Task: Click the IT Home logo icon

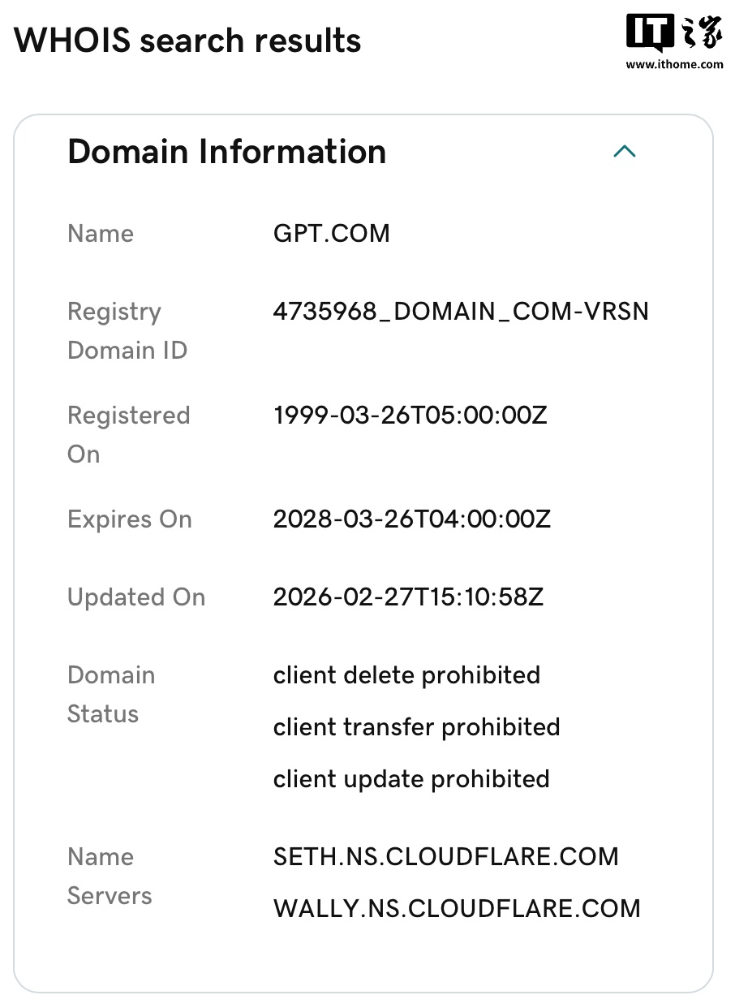Action: (x=673, y=34)
